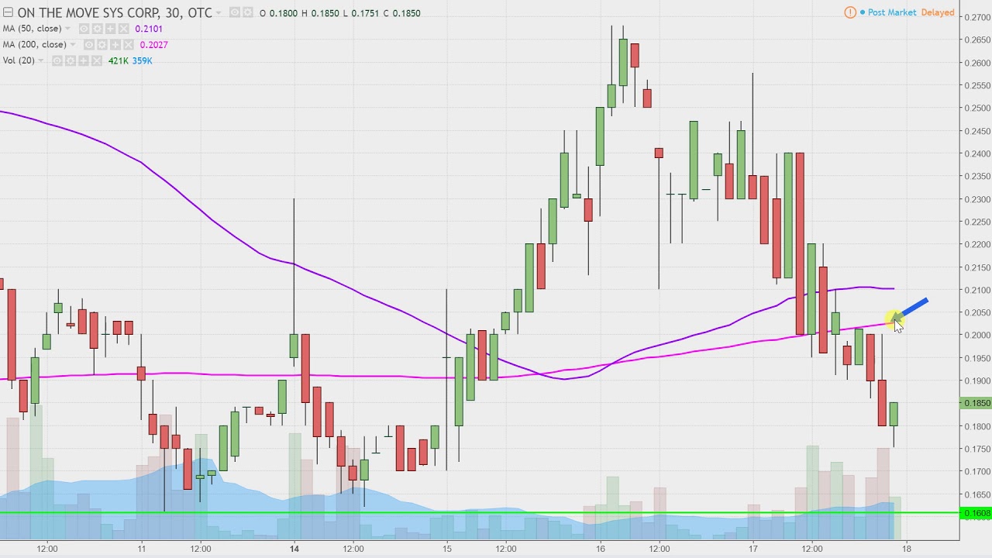Click the plus icon beside MA (50, close)
The image size is (992, 558).
[110, 29]
